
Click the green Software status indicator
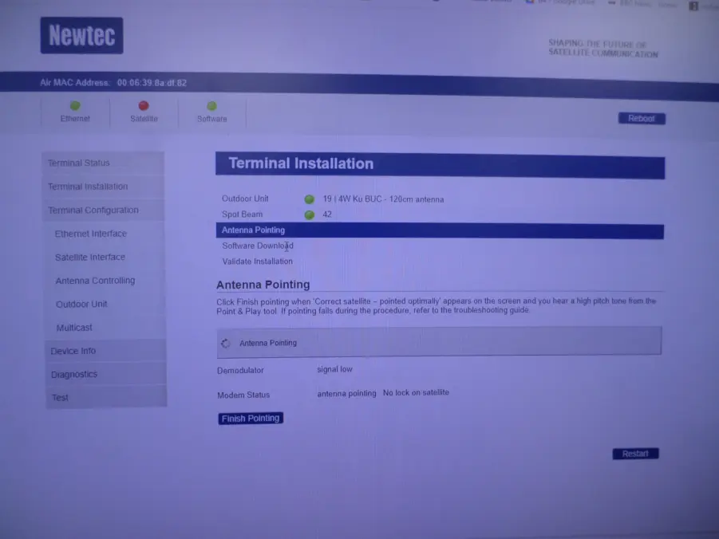coord(211,105)
